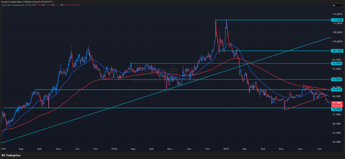Click the 2023 time axis label
This screenshot has width=345, height=159.
pyautogui.click(x=3, y=149)
